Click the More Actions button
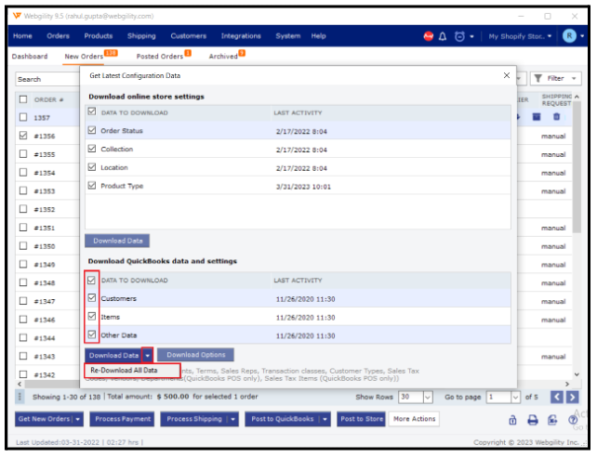 414,419
